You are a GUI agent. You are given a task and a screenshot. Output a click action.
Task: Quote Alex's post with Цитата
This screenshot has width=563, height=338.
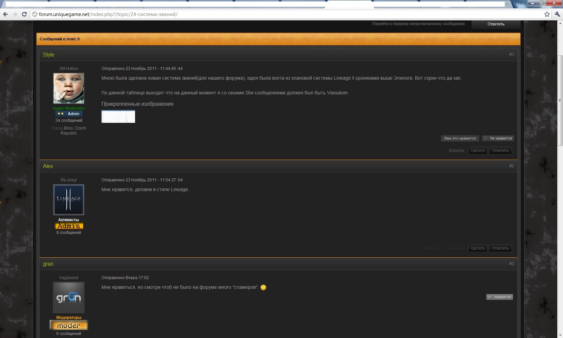click(478, 248)
